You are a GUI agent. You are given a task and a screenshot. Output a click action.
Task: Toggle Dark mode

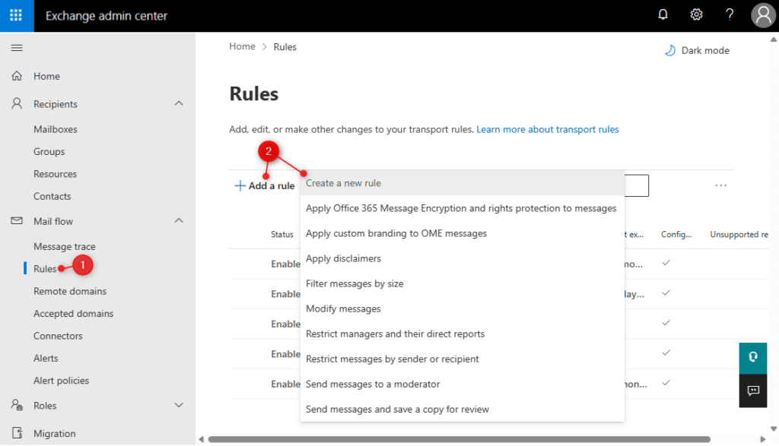697,51
